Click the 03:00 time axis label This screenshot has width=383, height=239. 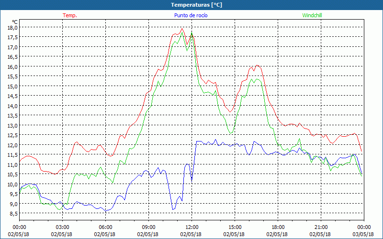coord(62,228)
